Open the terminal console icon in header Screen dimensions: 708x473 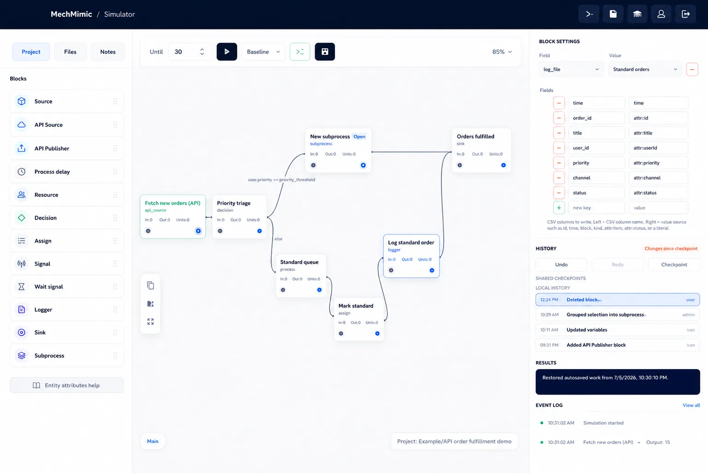pyautogui.click(x=589, y=14)
